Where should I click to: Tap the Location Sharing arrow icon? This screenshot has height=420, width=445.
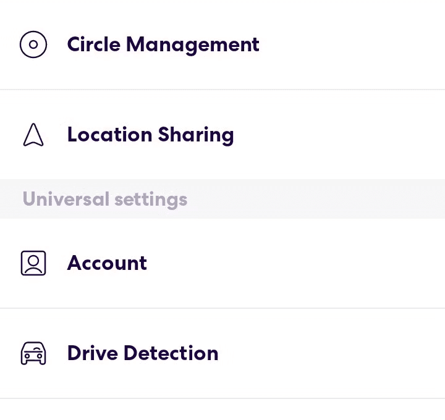pos(33,135)
